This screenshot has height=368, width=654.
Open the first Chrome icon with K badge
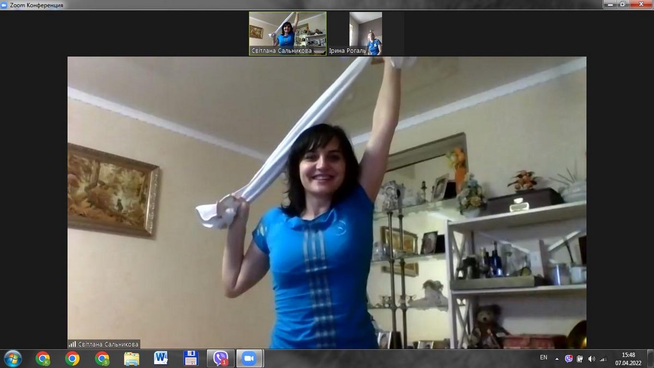tap(43, 358)
